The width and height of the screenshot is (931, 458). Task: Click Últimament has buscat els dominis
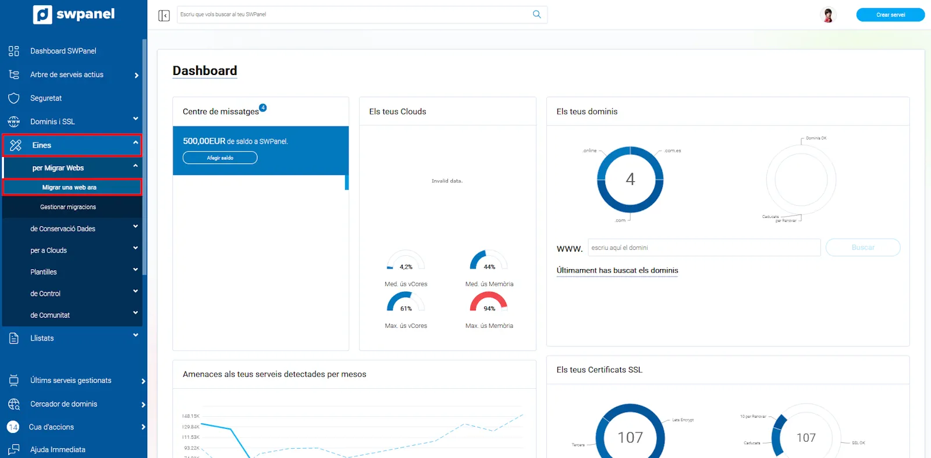point(617,271)
